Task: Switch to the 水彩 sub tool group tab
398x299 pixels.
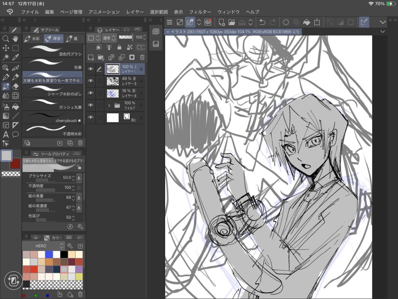Action: coord(33,39)
